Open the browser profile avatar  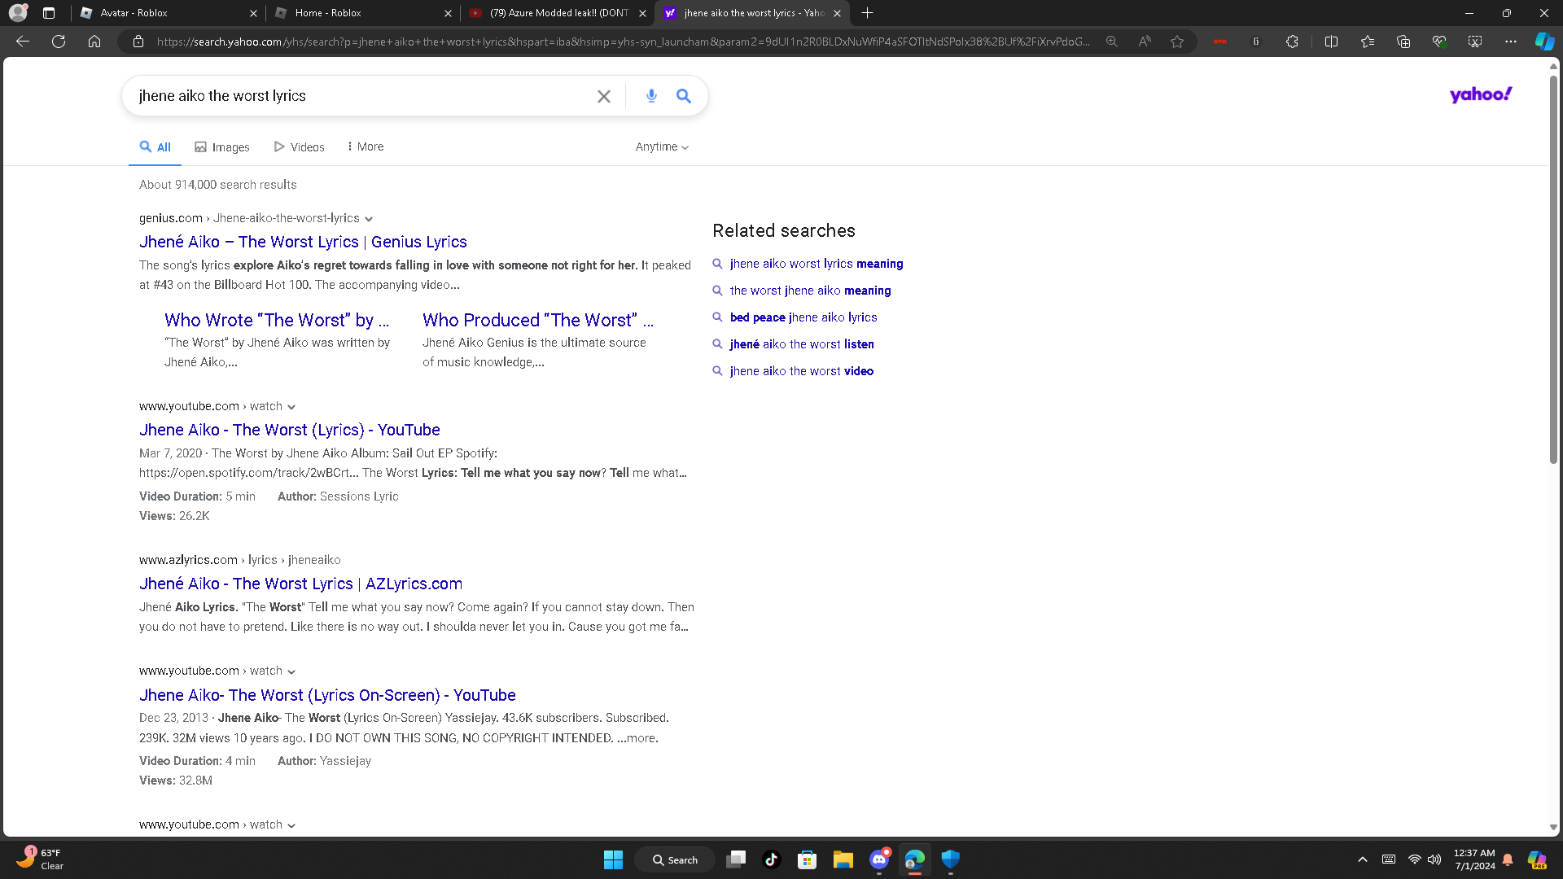point(18,13)
